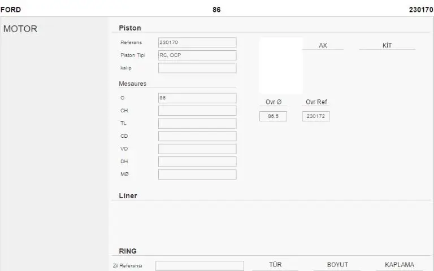Click the BOYUT column header
Screen dimensions: 434x271
337,265
